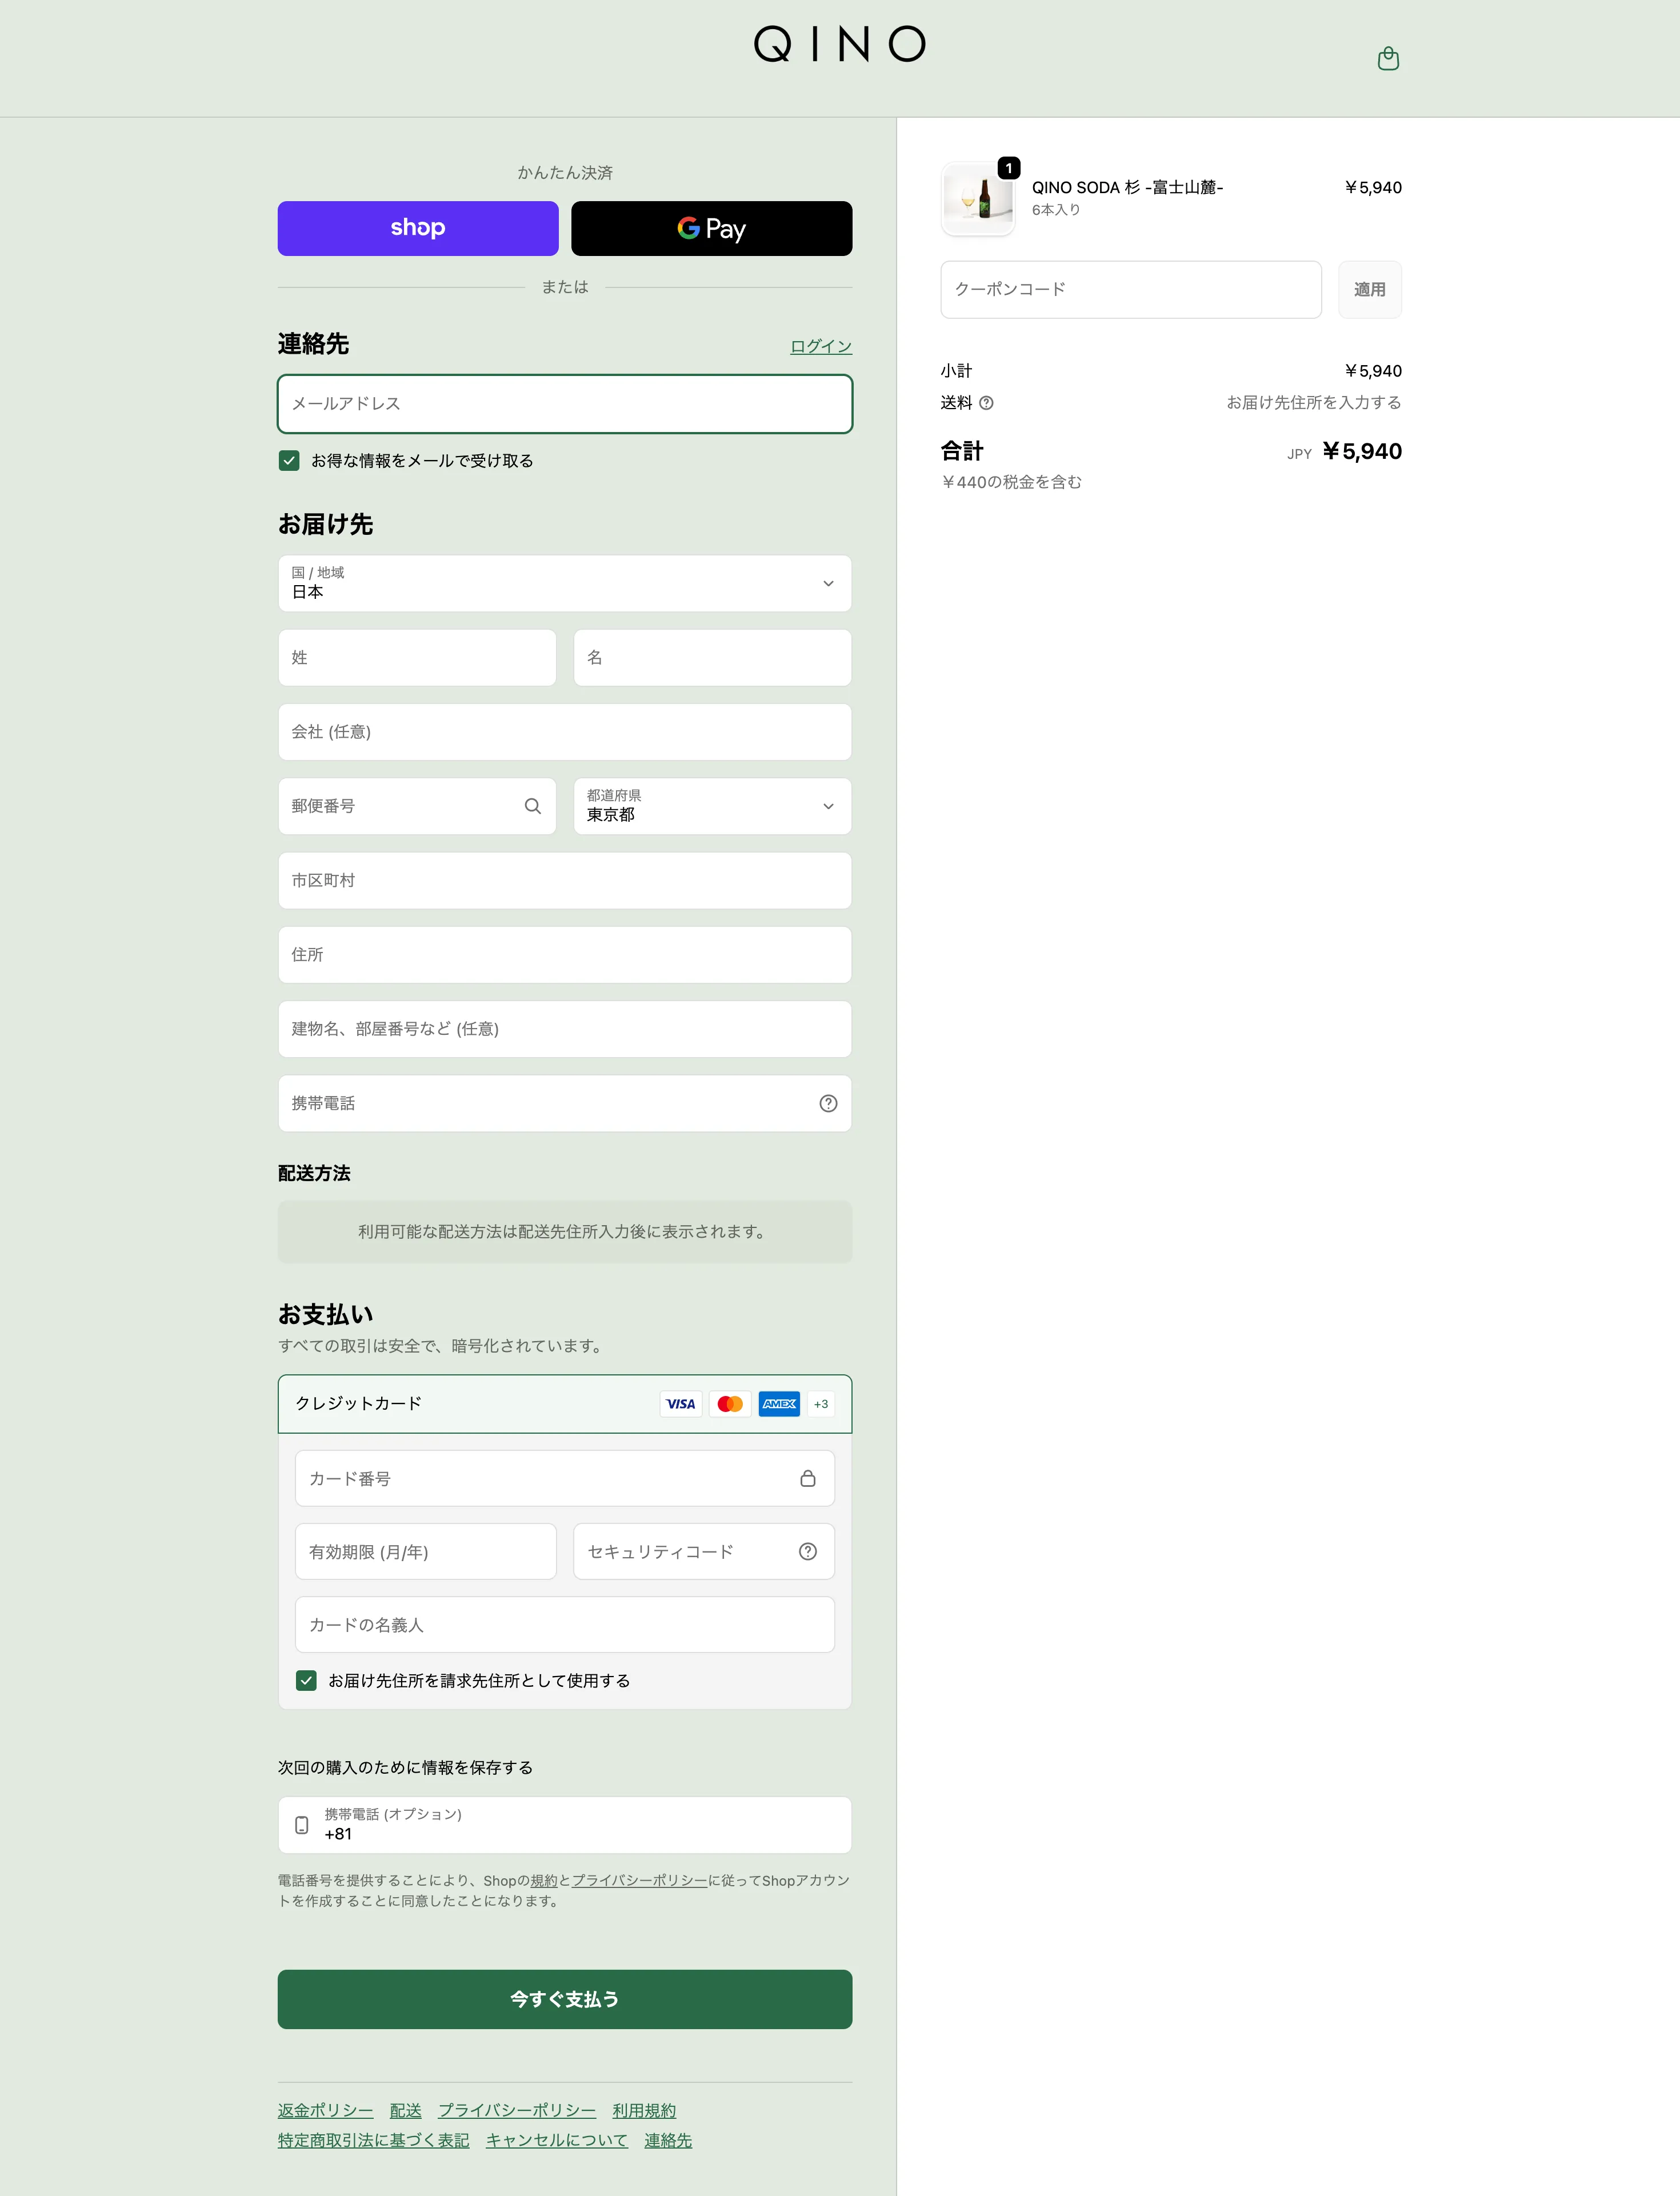This screenshot has width=1680, height=2196.
Task: Click the ログイン link
Action: [820, 346]
